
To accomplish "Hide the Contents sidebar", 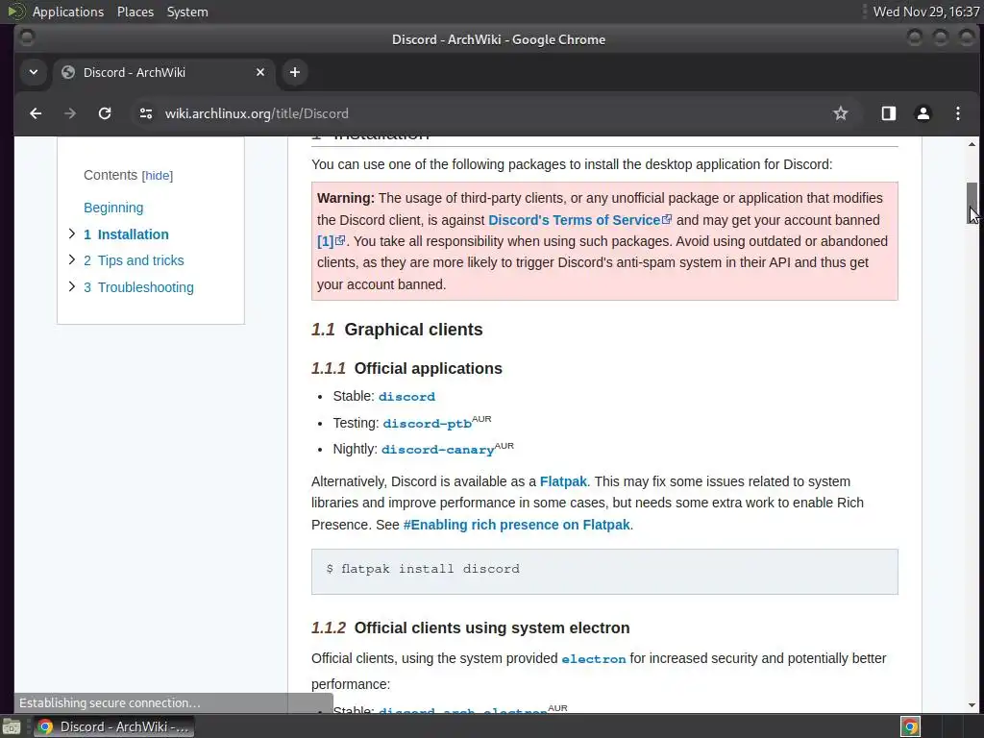I will click(158, 176).
